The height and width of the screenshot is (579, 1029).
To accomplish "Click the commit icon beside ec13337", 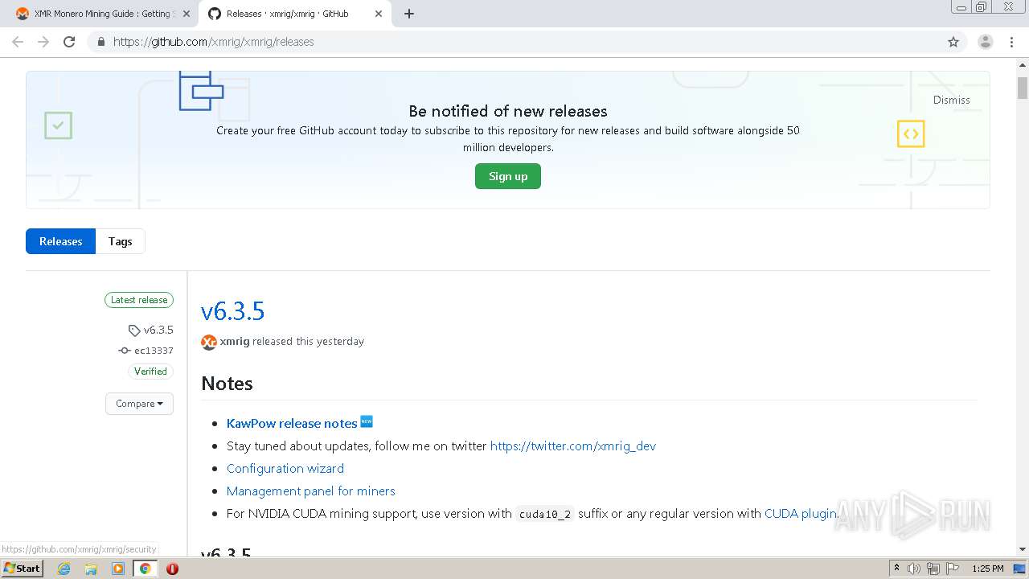I will 124,351.
